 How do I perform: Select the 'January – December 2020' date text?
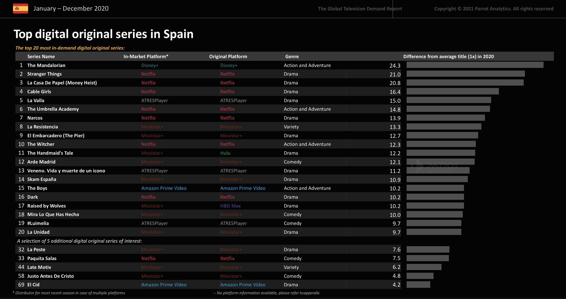point(71,9)
